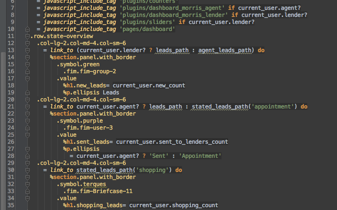Click the 'do' keyword on line 13

click(261, 50)
